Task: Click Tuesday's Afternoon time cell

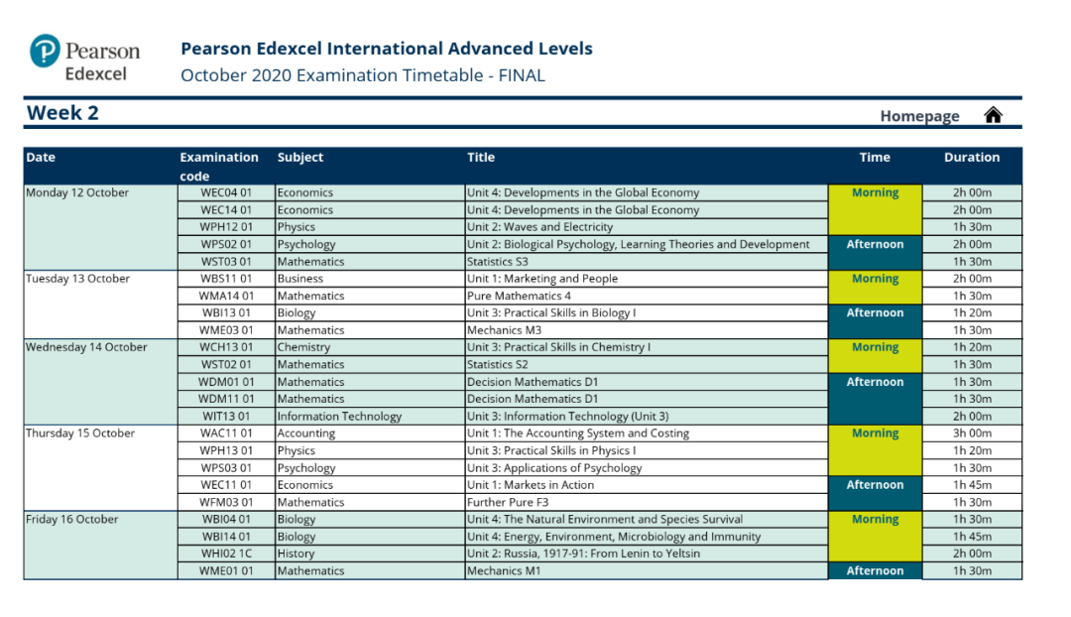Action: (875, 321)
